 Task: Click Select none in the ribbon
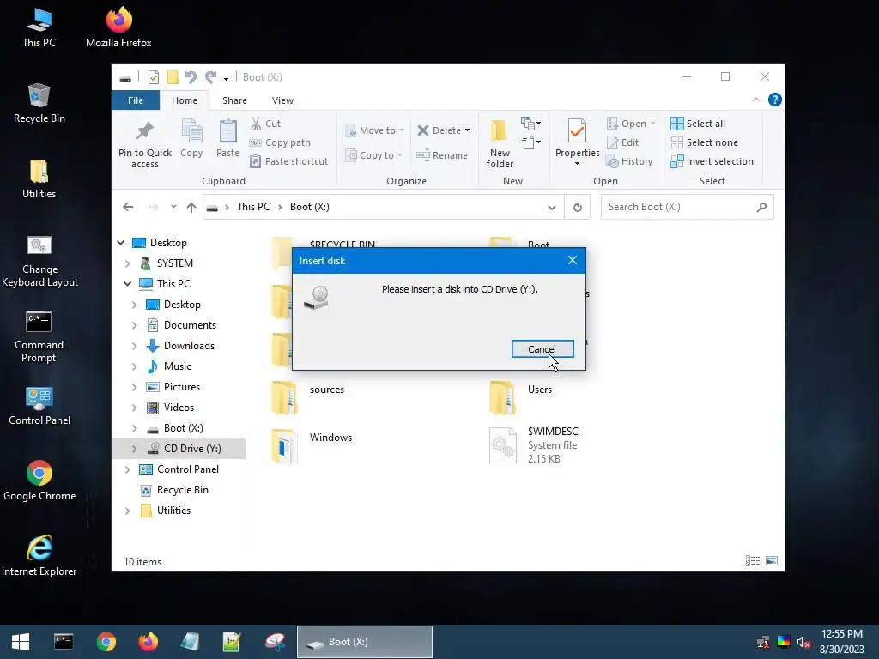[704, 142]
